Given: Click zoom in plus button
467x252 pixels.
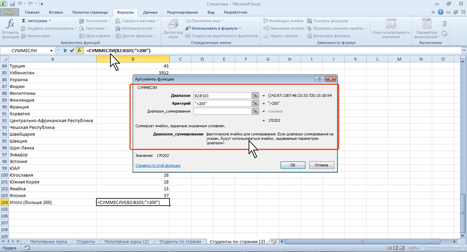Looking at the screenshot, I should tap(462, 248).
